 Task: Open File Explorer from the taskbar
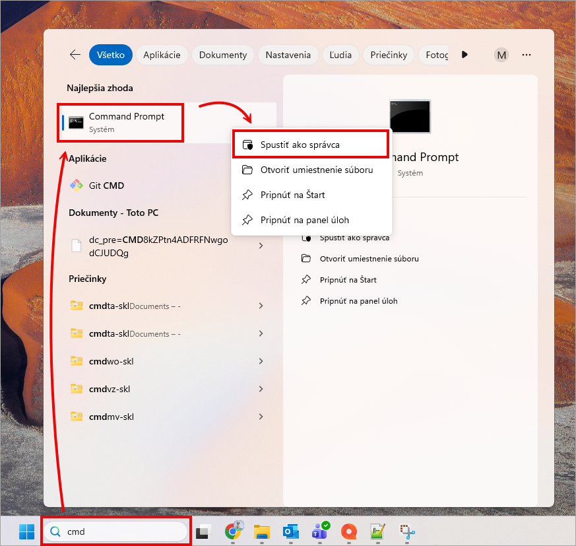tap(263, 531)
